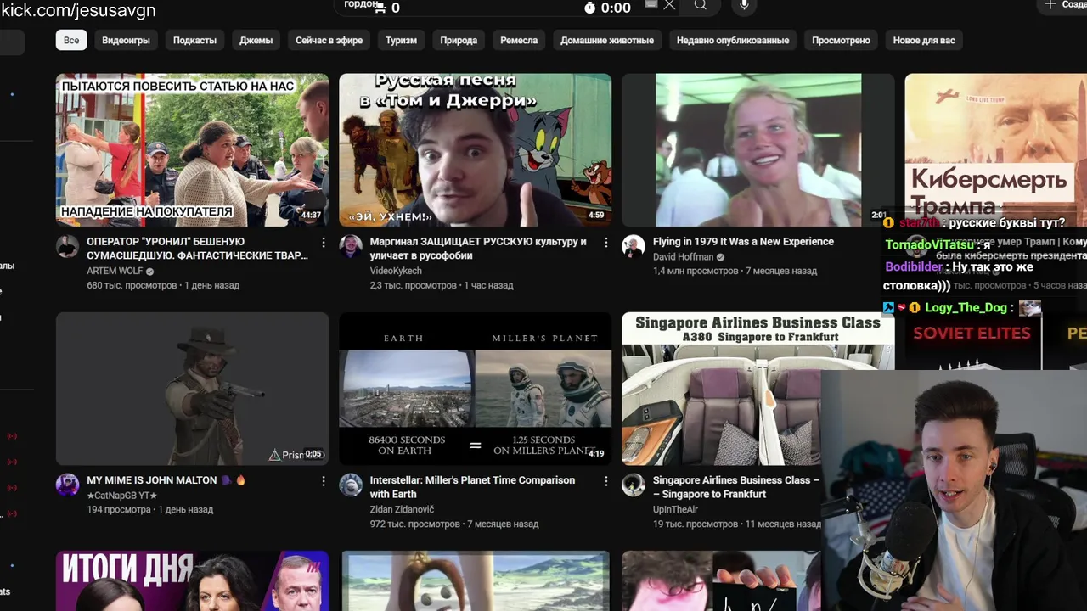Open options for Маргинал ЗАЩИЩАЕТ РУССКУЮ культуру video
Screen dimensions: 1087x611
click(605, 243)
